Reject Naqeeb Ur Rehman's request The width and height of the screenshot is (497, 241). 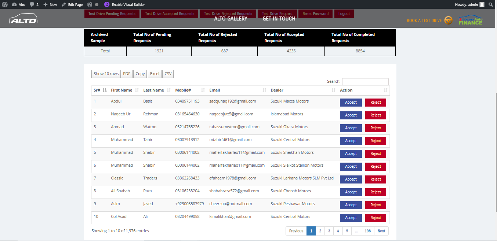(x=376, y=115)
